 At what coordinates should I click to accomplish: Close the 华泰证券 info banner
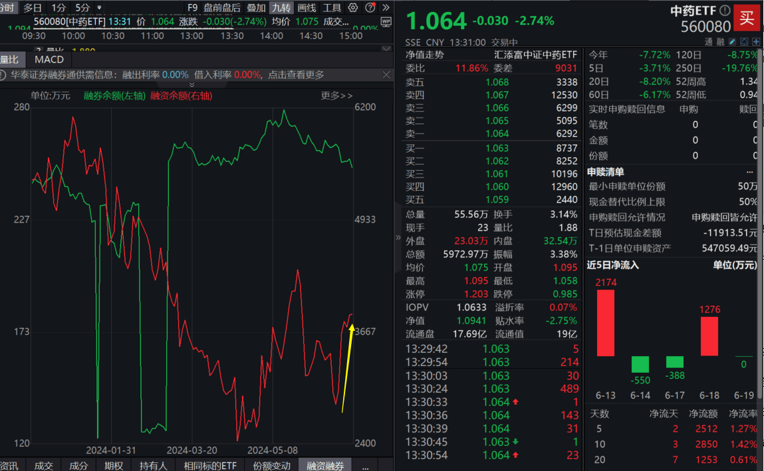click(386, 74)
